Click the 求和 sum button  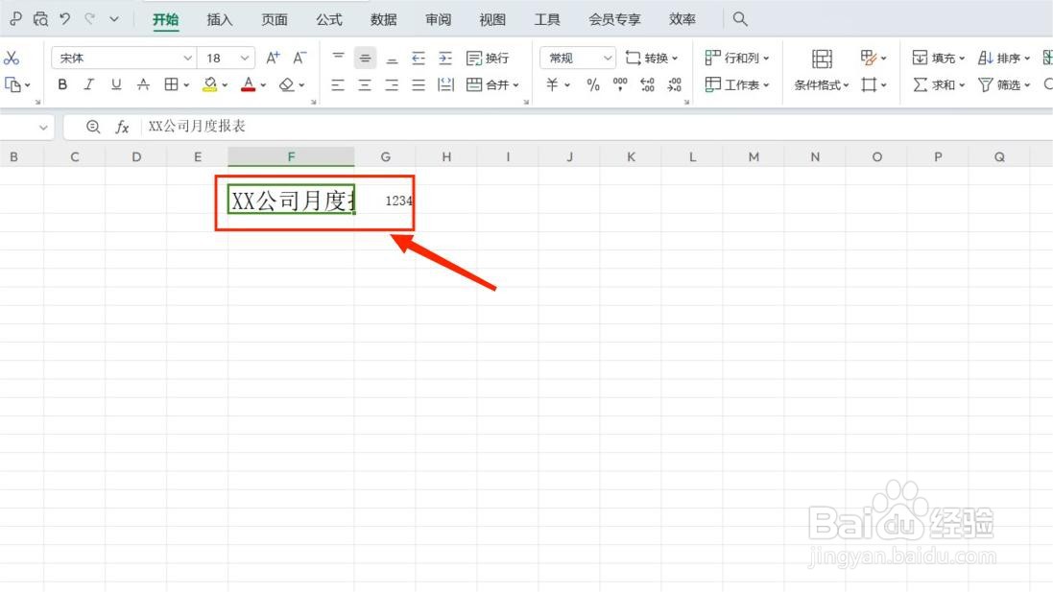click(x=939, y=84)
